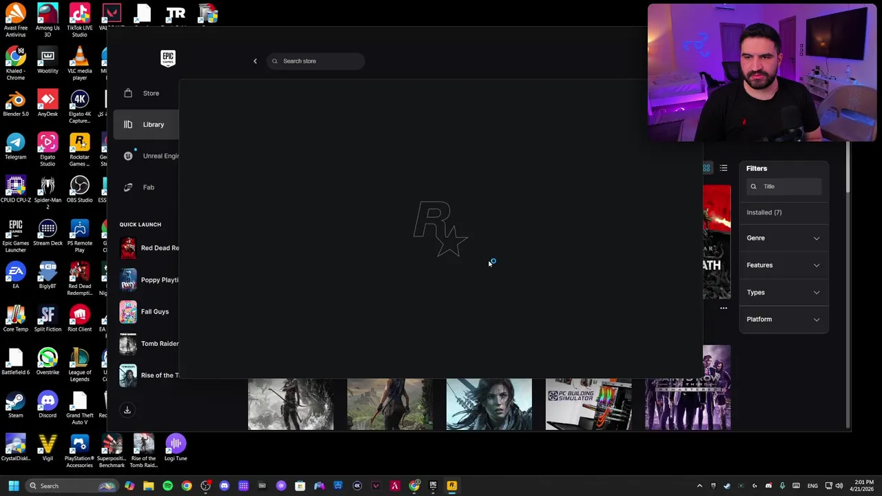Switch library to grid view

point(706,168)
